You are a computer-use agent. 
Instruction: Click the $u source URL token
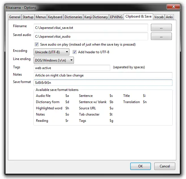click(x=111, y=108)
